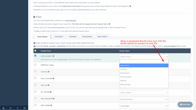Switch to the Order Details tab
The image size is (196, 110).
(x=43, y=37)
